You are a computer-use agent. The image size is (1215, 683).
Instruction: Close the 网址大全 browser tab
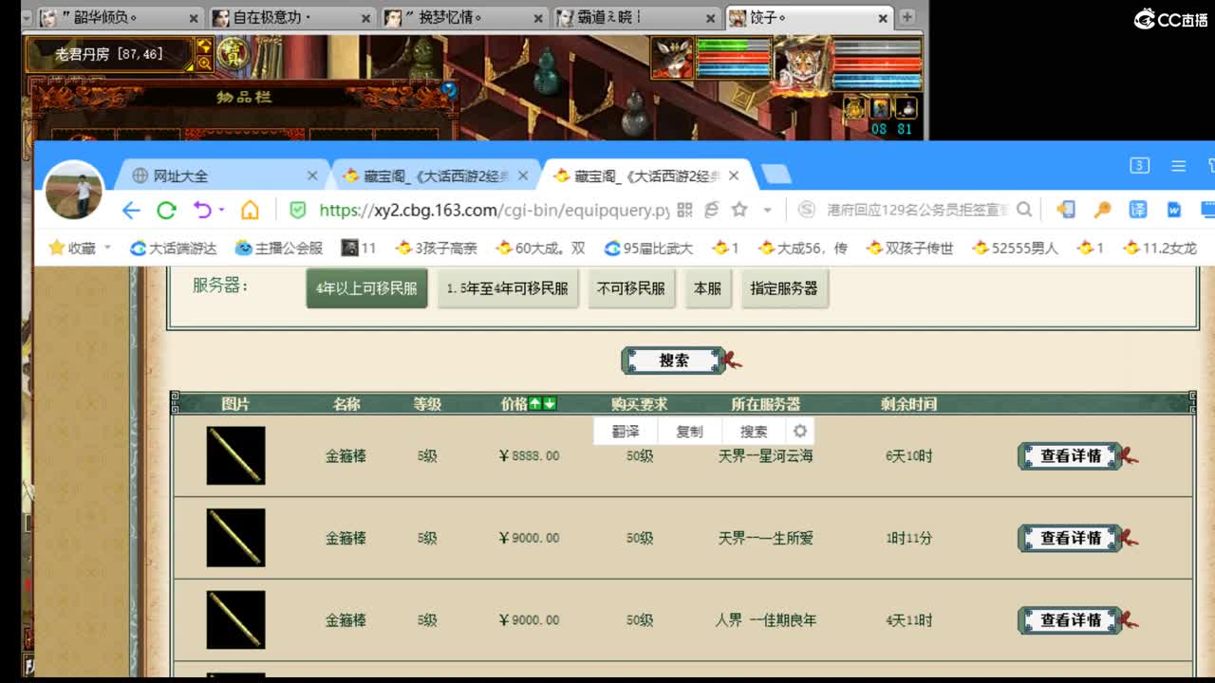[x=312, y=175]
